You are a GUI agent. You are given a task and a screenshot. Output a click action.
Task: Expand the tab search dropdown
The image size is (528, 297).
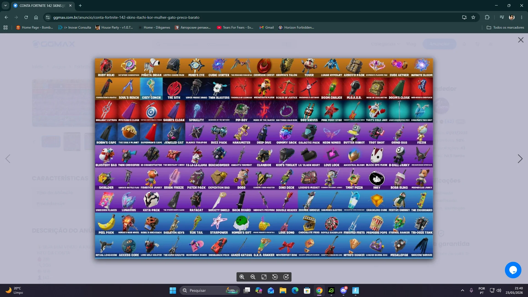pyautogui.click(x=5, y=5)
